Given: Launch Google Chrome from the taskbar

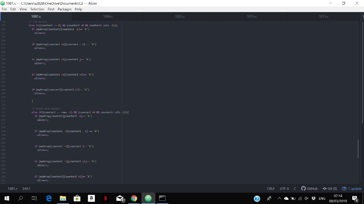Looking at the screenshot, I should (134, 198).
